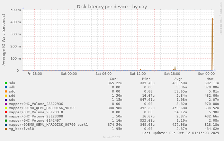The image size is (224, 141).
Task: Click the blue sdb legend swatch
Action: coord(6,87)
